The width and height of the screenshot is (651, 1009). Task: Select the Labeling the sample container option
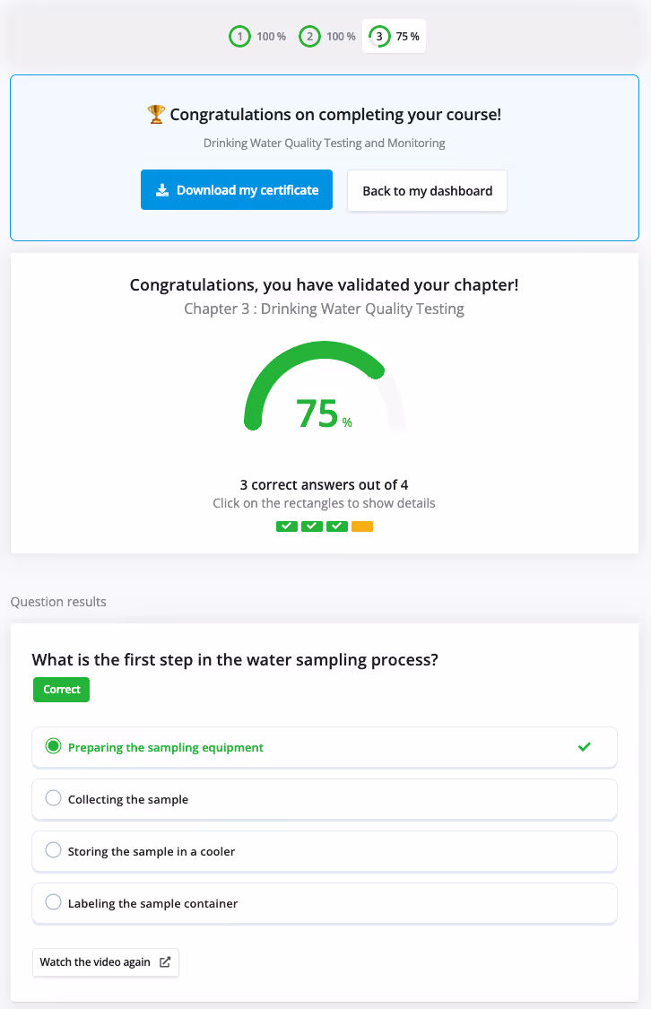[325, 902]
